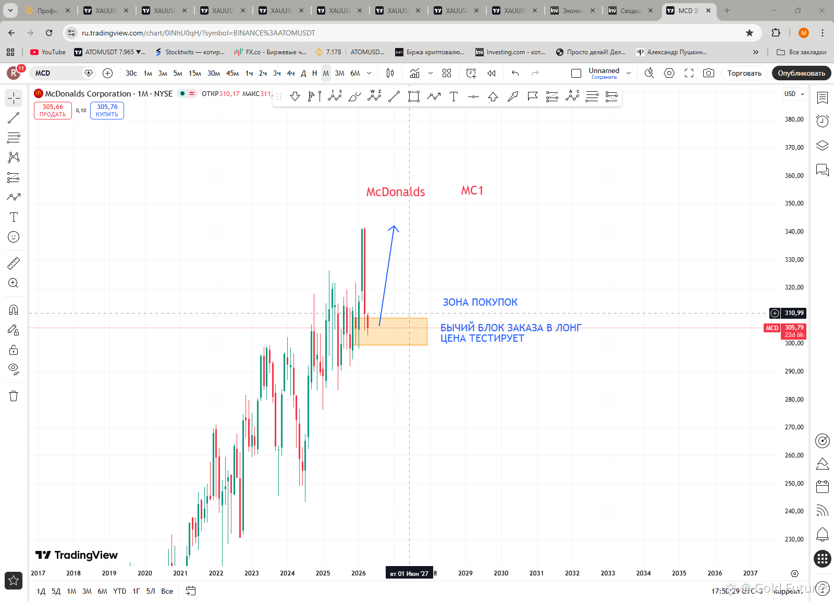The height and width of the screenshot is (601, 834).
Task: Select the horizontal ray in floating toolbar
Action: click(473, 97)
